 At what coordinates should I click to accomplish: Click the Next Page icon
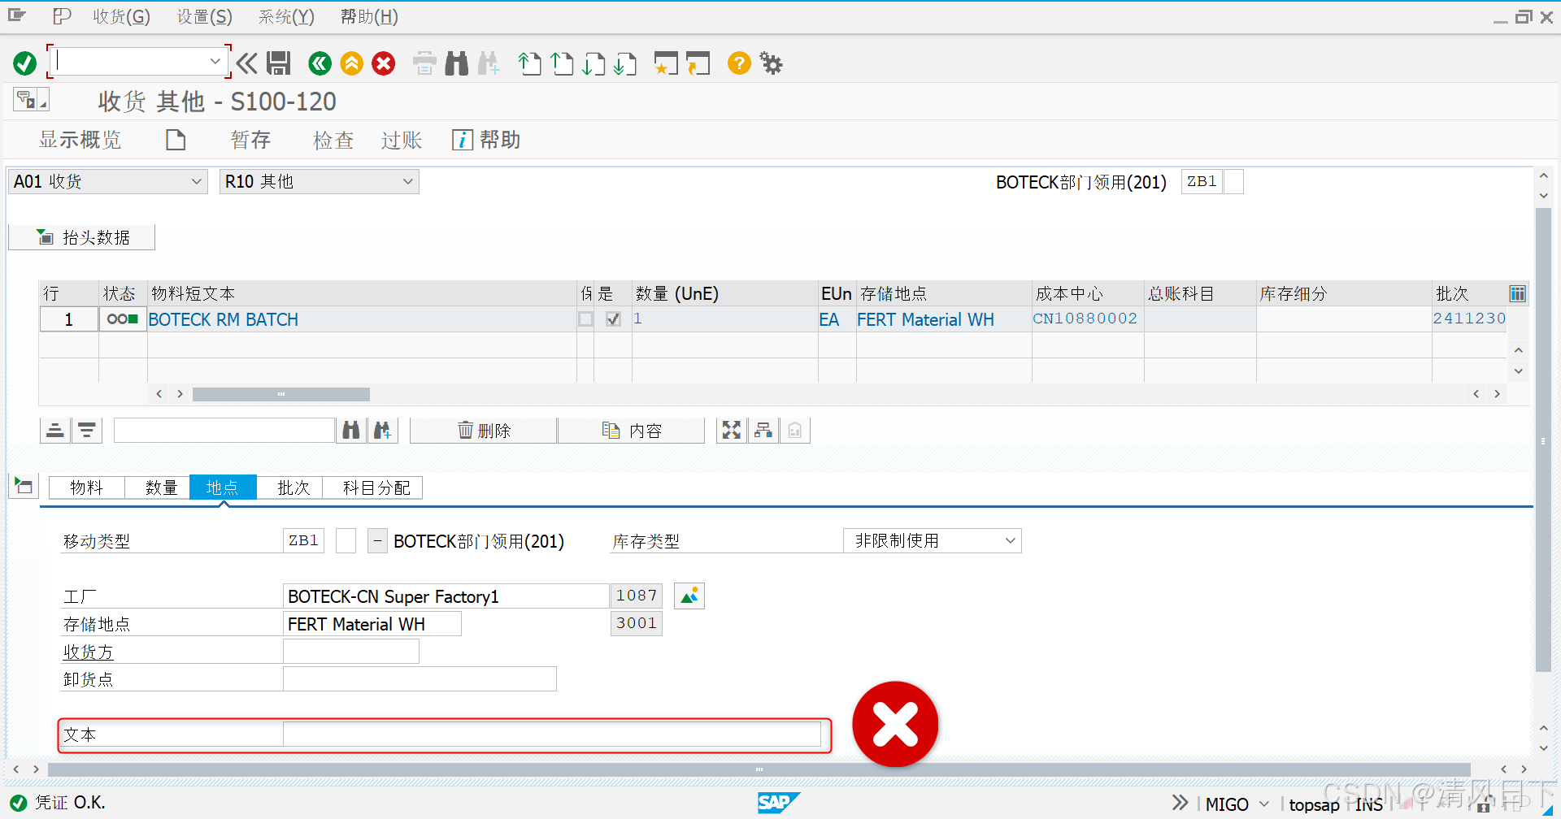coord(594,63)
